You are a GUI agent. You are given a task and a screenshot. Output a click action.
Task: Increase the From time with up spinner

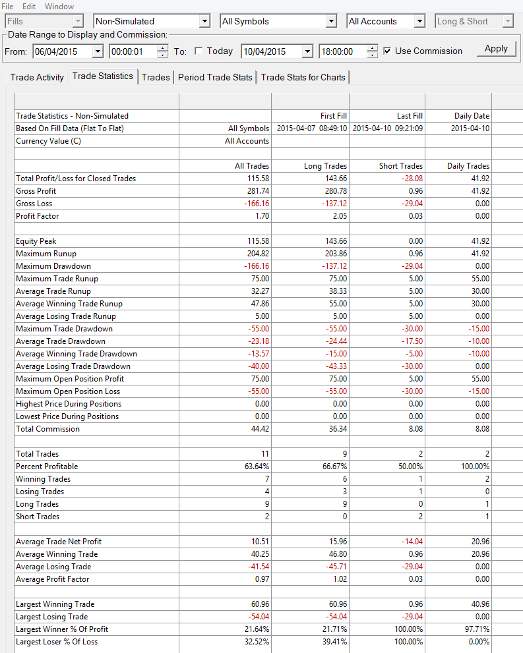[x=162, y=48]
